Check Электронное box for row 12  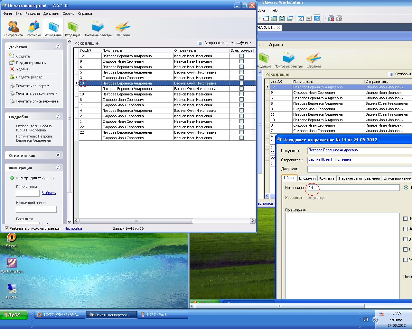[x=241, y=56]
